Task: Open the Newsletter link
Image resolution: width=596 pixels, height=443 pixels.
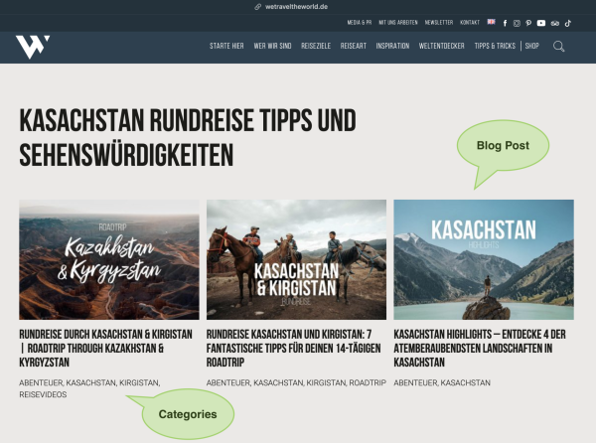Action: click(439, 23)
